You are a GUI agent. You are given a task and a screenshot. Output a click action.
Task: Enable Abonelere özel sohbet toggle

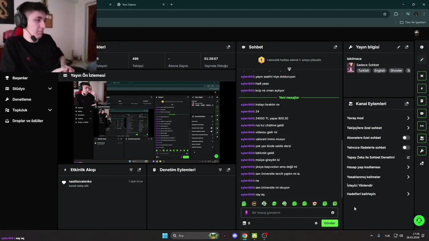pos(406,138)
